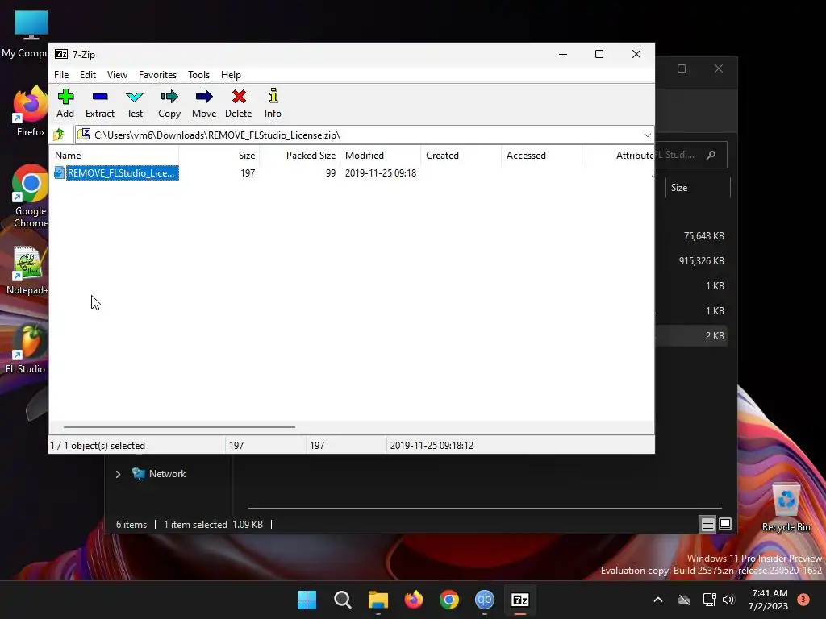
Task: Click the Extract toolbar icon
Action: pyautogui.click(x=99, y=103)
